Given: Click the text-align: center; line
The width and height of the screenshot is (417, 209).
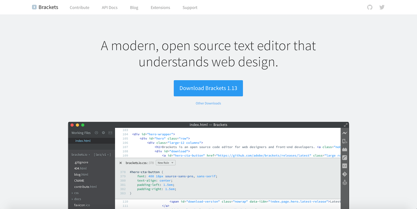Looking at the screenshot, I should [155, 180].
